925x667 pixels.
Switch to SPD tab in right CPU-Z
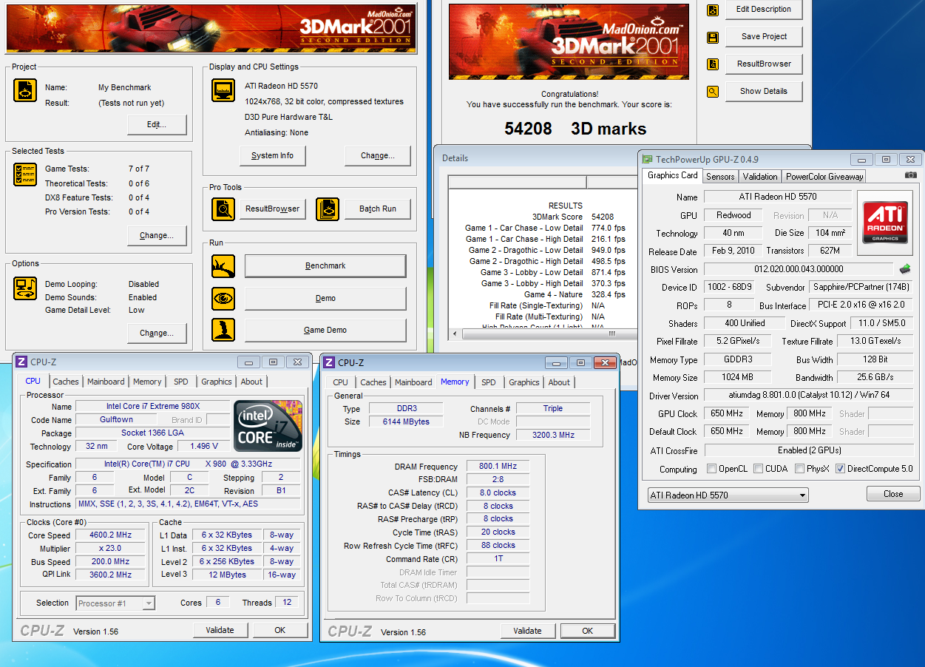[x=488, y=382]
